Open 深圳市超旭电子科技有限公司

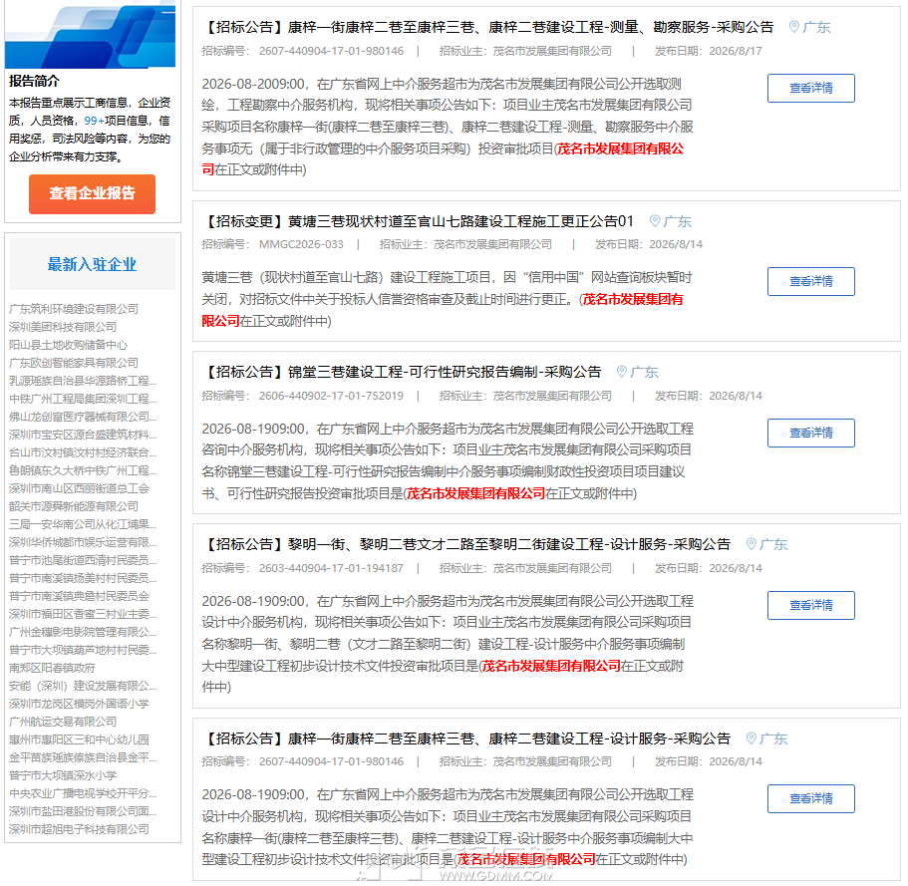coord(80,830)
